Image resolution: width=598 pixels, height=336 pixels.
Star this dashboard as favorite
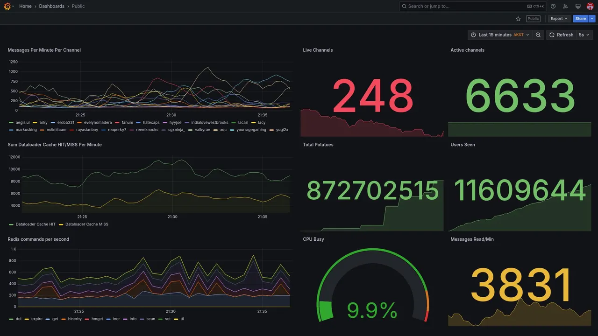[518, 19]
